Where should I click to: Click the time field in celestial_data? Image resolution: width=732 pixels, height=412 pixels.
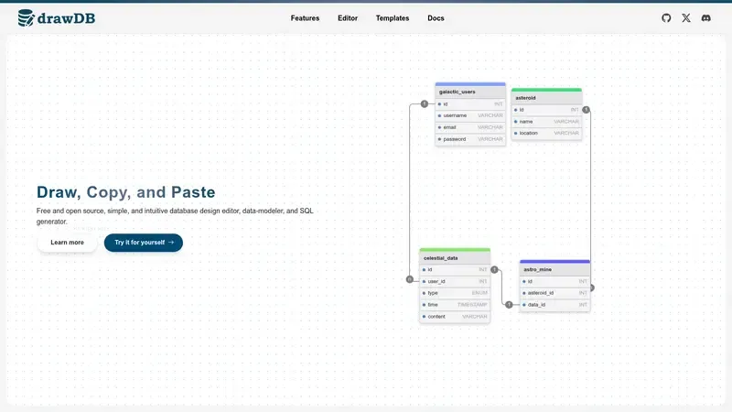pos(455,305)
